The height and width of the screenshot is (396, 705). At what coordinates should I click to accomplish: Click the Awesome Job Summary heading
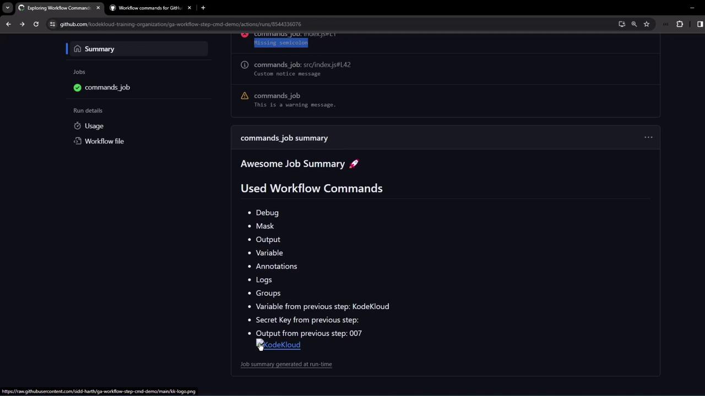pos(300,164)
